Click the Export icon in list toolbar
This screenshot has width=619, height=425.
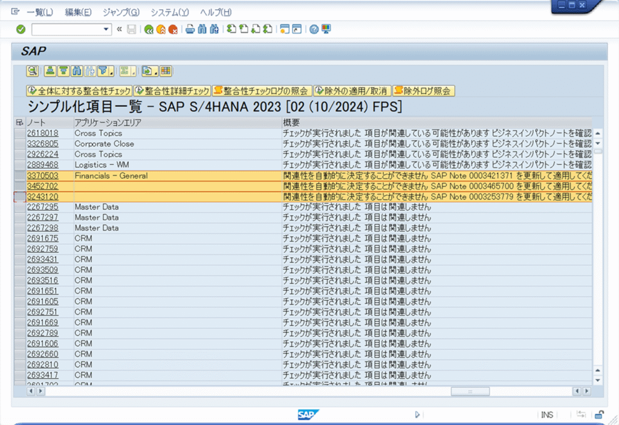coord(147,71)
